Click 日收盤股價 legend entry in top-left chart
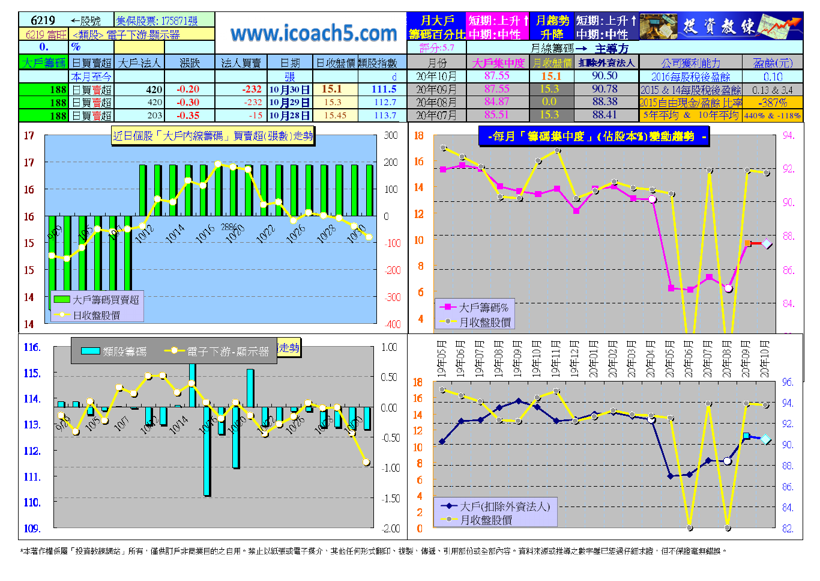 click(96, 315)
